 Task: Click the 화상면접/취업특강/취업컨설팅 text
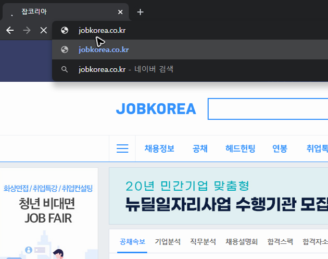tap(48, 189)
